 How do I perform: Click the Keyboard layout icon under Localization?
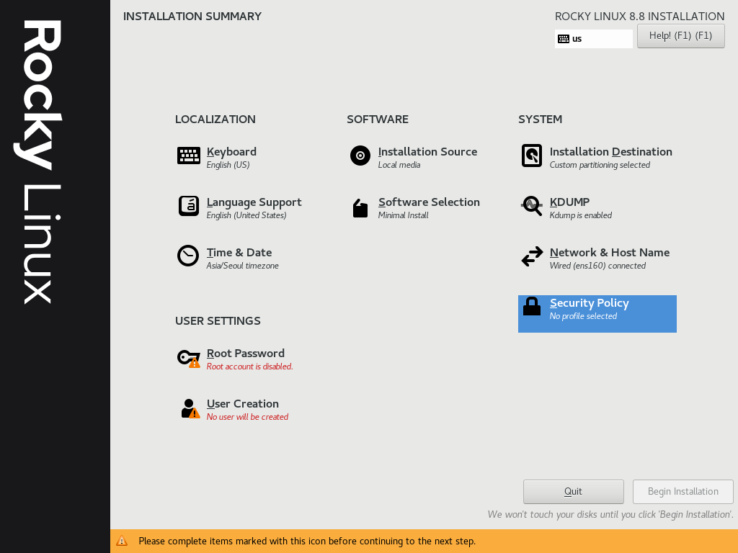pos(189,156)
